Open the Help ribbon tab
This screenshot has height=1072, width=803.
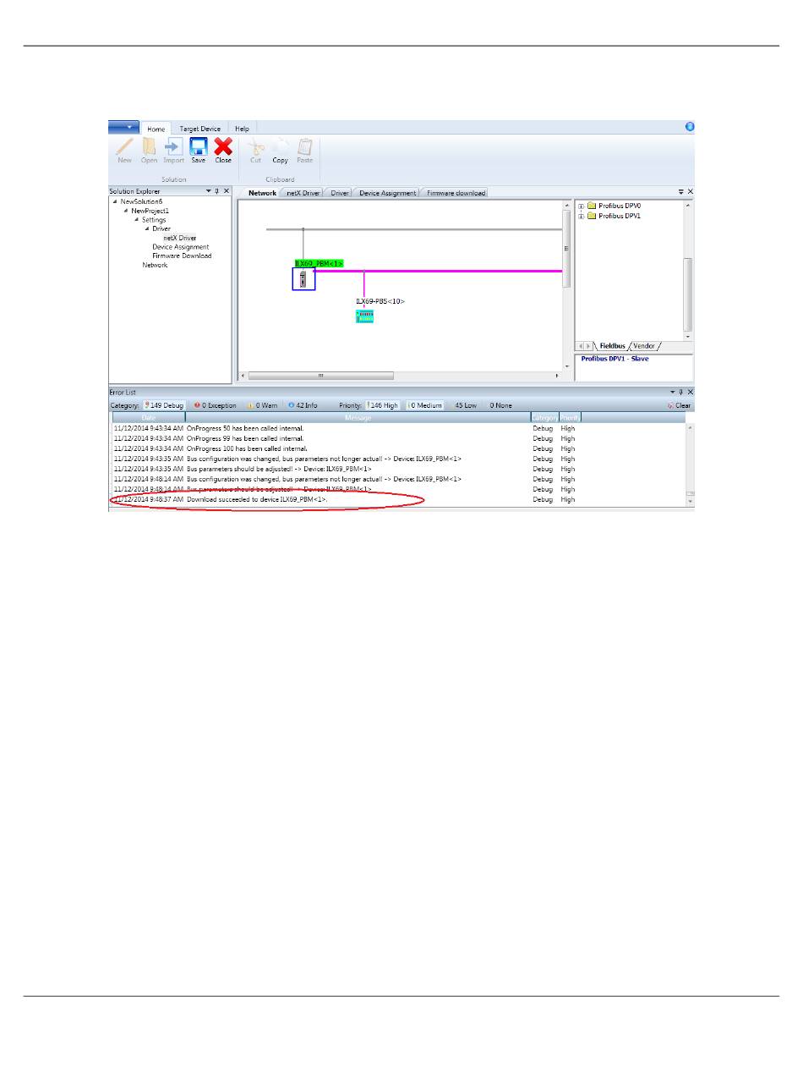[242, 129]
